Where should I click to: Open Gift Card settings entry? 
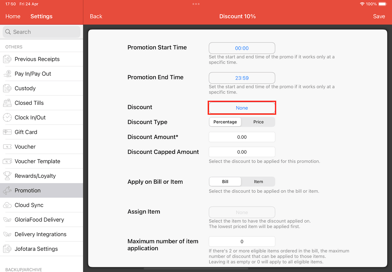point(42,132)
